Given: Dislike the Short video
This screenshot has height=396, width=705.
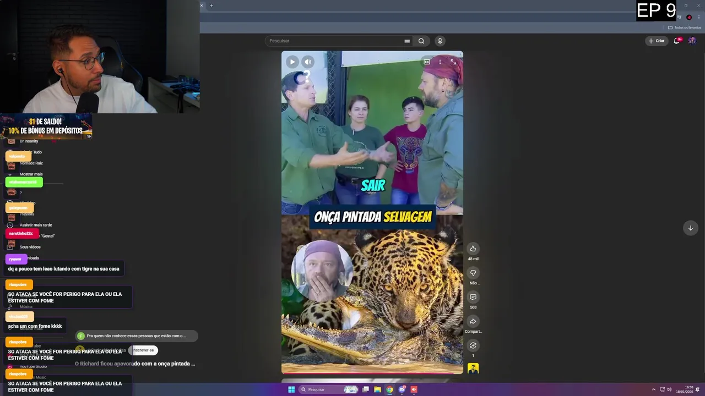Looking at the screenshot, I should [473, 273].
